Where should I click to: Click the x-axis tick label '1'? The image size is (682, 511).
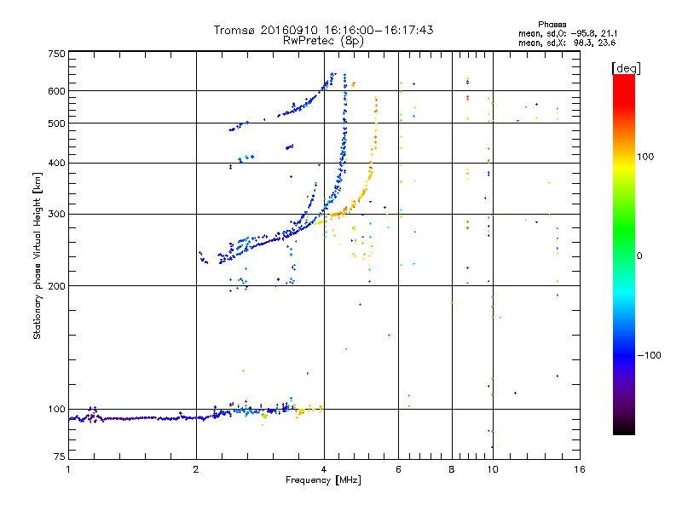pos(68,469)
